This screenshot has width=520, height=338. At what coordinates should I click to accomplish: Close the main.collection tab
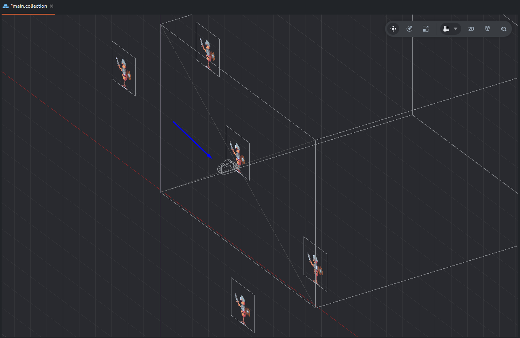(51, 6)
